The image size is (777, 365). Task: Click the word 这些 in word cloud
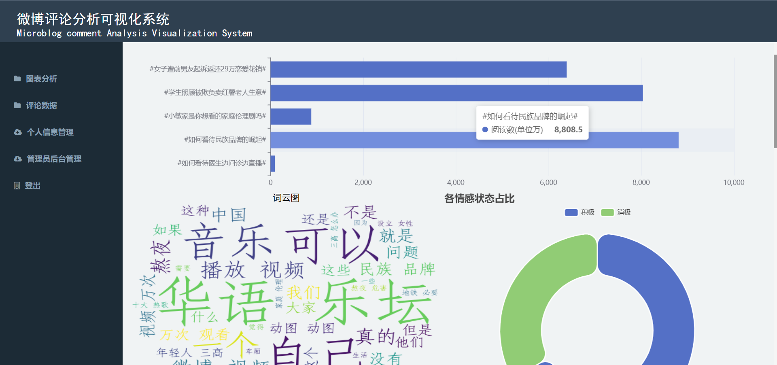[335, 270]
